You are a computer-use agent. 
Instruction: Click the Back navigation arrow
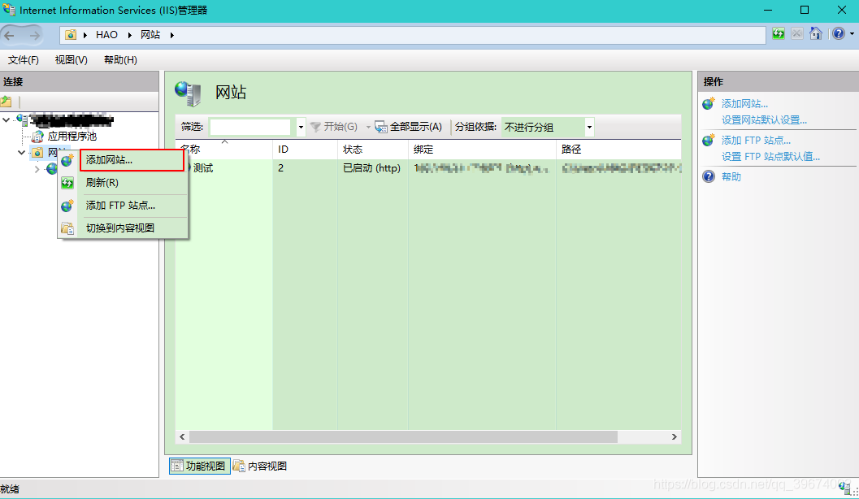coord(9,36)
